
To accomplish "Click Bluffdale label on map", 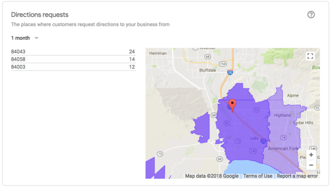I will [x=207, y=70].
